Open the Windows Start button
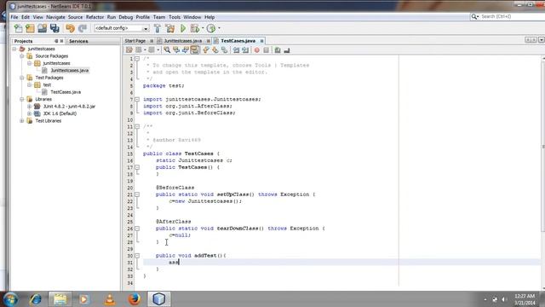The height and width of the screenshot is (307, 545). coord(10,299)
